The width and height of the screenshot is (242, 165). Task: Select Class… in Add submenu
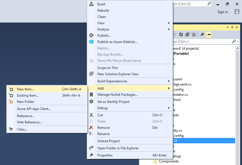[x=47, y=129]
